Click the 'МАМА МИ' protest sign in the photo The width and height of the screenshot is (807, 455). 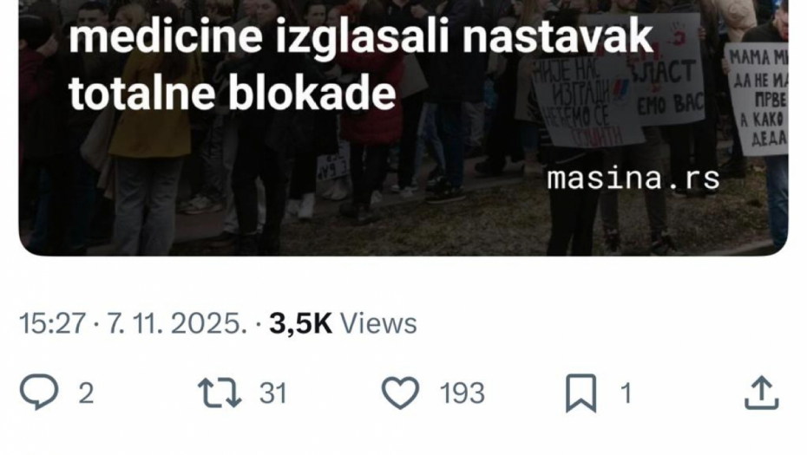(x=758, y=99)
